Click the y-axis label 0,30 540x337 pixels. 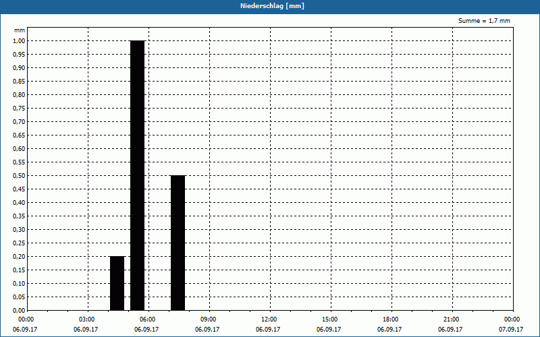pyautogui.click(x=19, y=229)
